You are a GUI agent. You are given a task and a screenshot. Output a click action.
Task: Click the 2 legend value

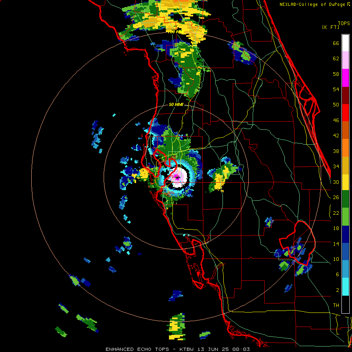point(338,290)
